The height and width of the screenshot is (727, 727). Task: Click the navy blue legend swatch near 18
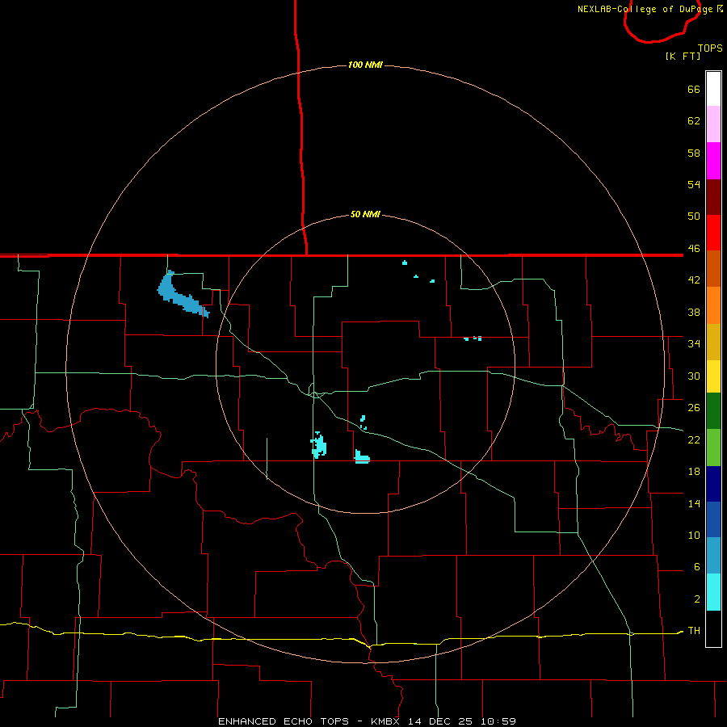pos(713,484)
